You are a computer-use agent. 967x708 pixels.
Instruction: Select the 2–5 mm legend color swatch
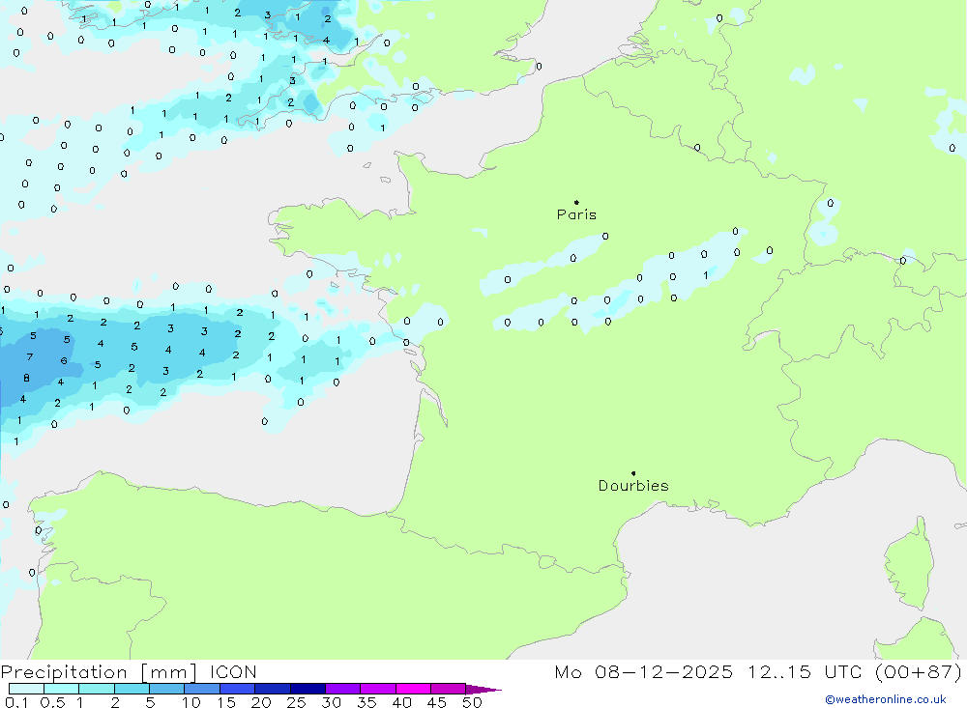132,689
